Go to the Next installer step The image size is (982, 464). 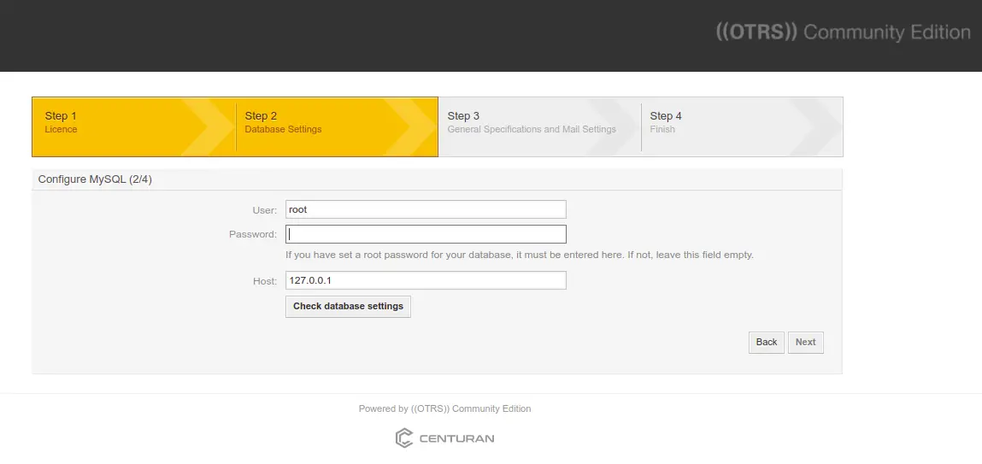tap(805, 343)
